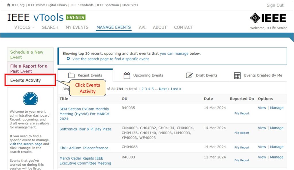Open Ch8: AdCom Teleconference event
The width and height of the screenshot is (294, 170).
pyautogui.click(x=84, y=148)
